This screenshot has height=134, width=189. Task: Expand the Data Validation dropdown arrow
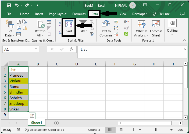pos(121,34)
